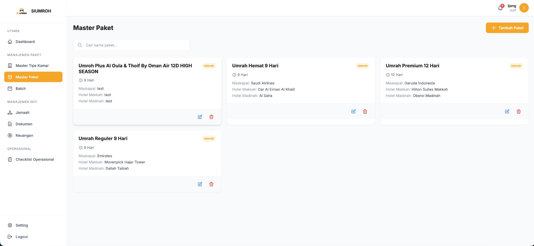Viewport: 534px width, 246px height.
Task: Open the Batch menu item
Action: (x=33, y=89)
